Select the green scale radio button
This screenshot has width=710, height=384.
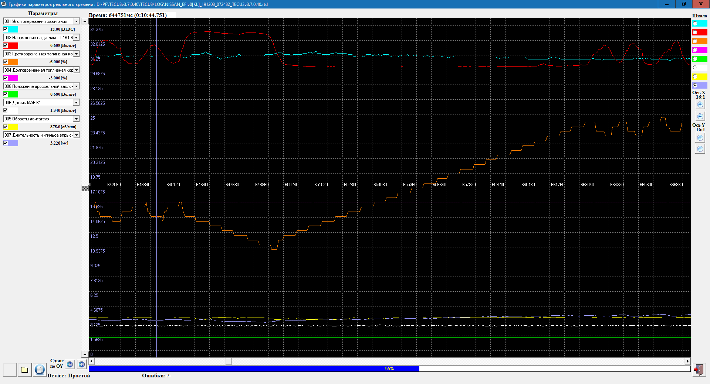695,59
